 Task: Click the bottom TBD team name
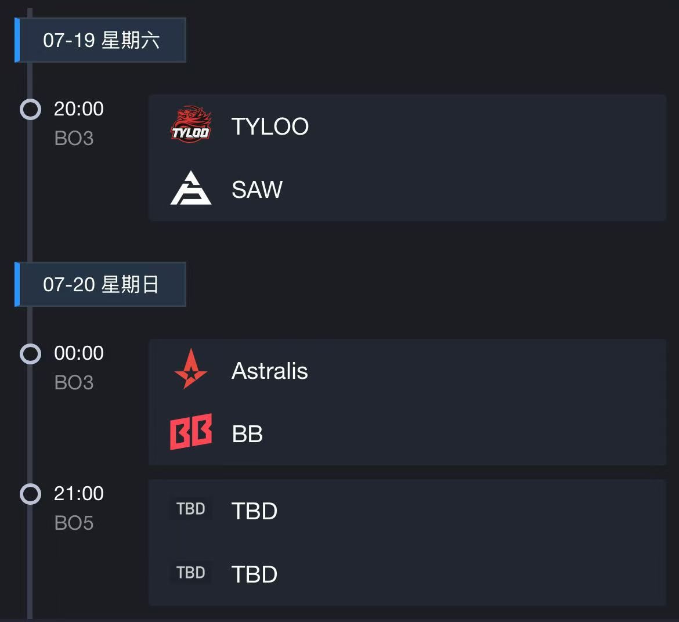coord(254,574)
